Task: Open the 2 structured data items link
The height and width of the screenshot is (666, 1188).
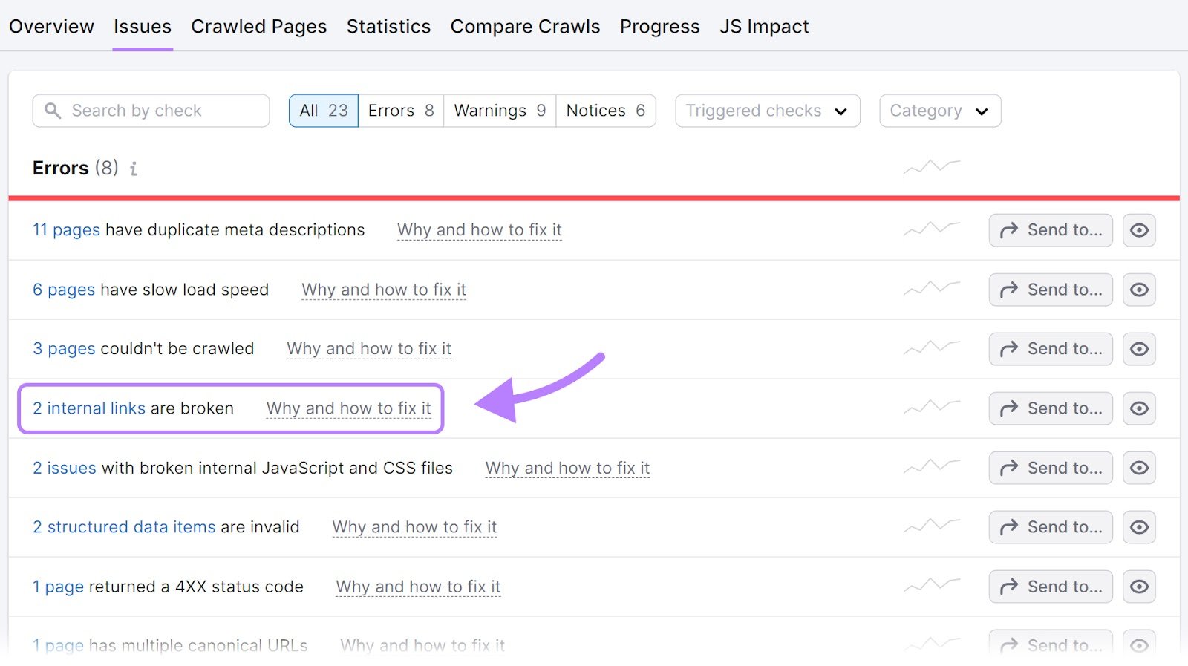Action: tap(124, 527)
